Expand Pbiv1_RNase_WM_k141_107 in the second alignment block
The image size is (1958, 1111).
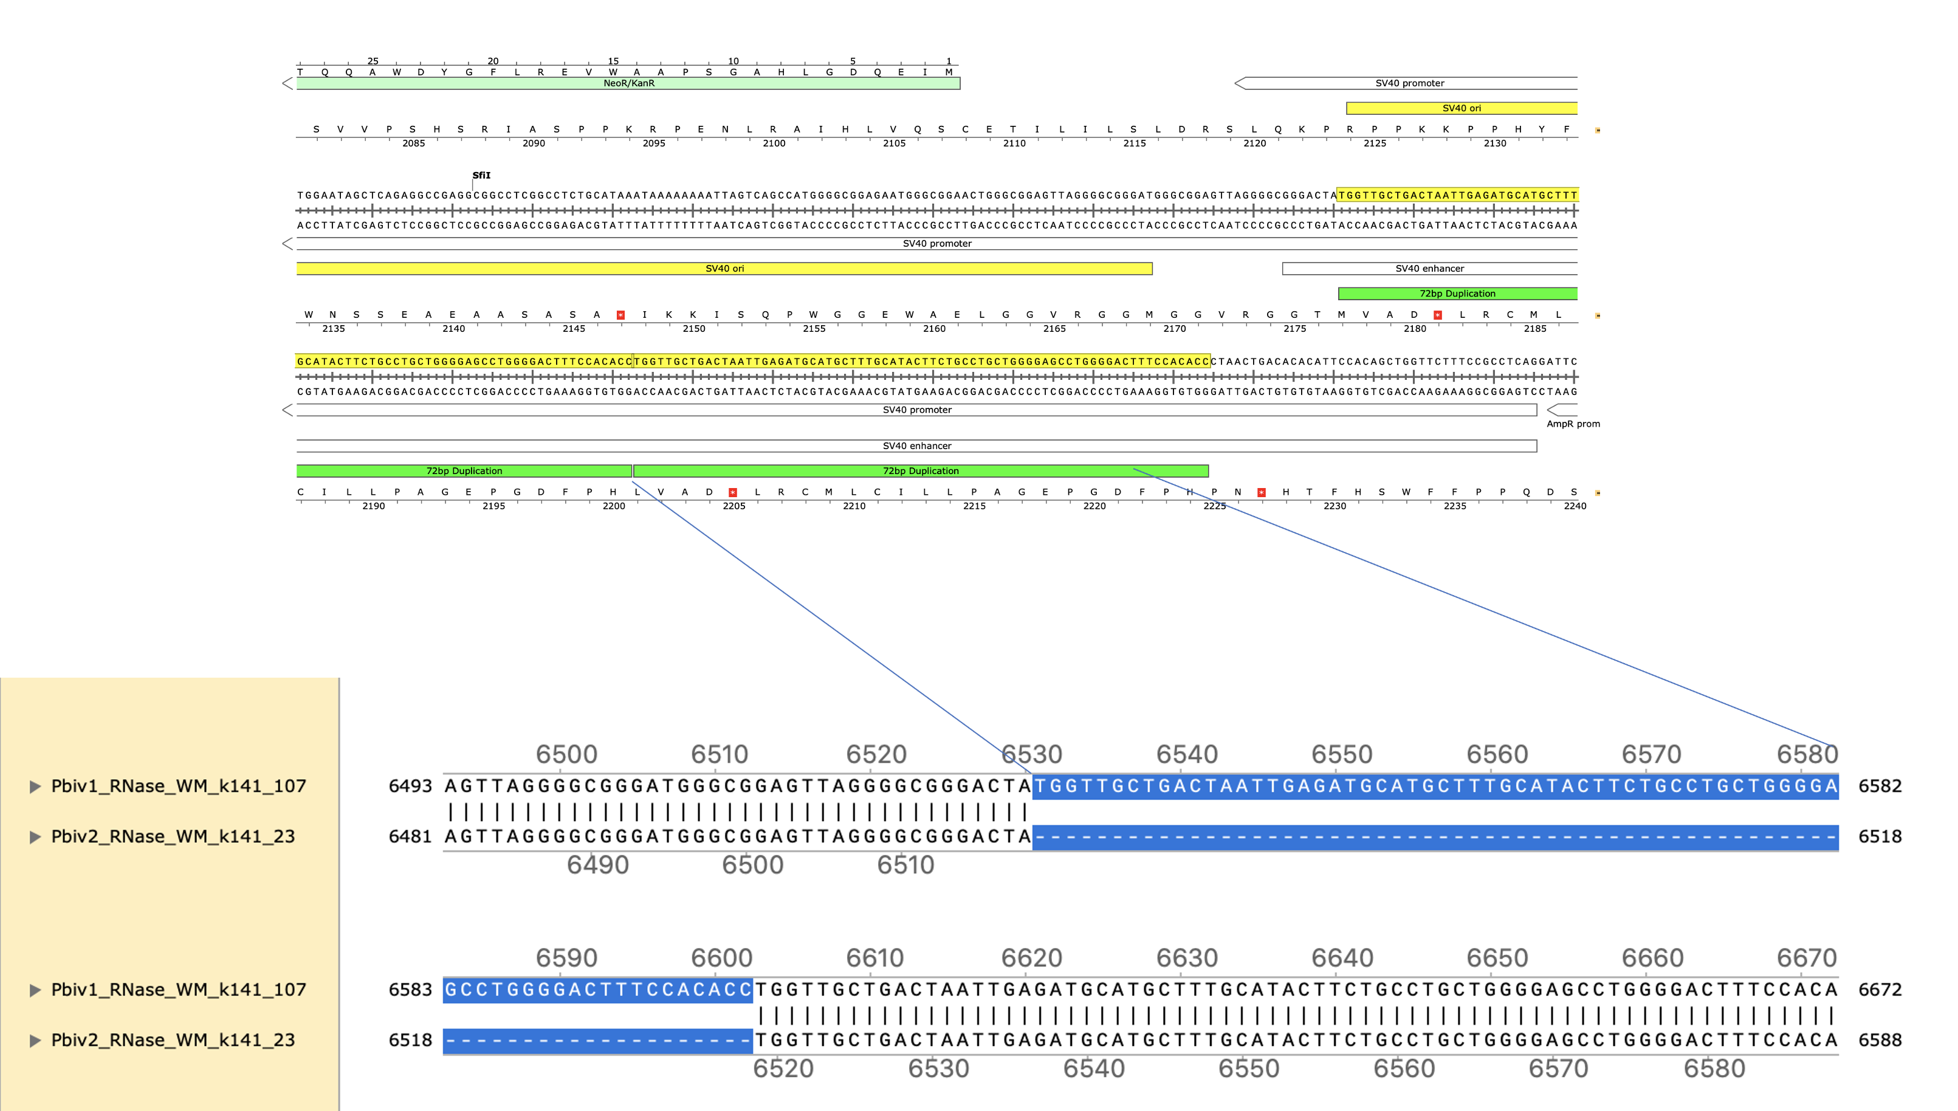[35, 991]
